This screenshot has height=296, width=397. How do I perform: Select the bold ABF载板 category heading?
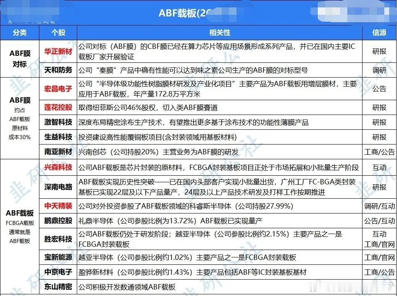click(20, 213)
